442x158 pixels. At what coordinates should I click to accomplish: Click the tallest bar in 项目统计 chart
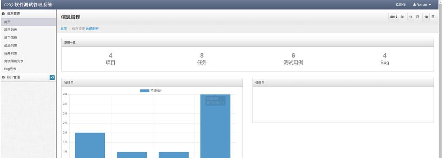[x=215, y=126]
